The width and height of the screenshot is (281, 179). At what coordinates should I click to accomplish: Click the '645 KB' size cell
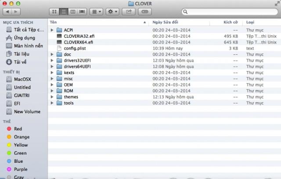231,42
